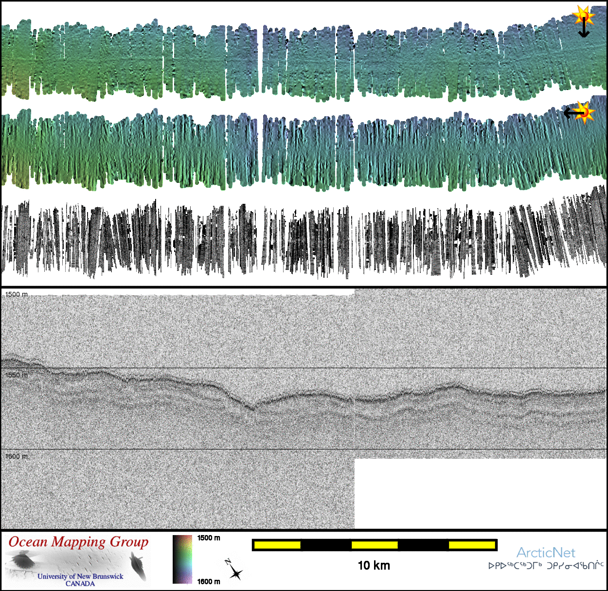
Task: Select the 1600 m legend label
Action: coord(209,581)
